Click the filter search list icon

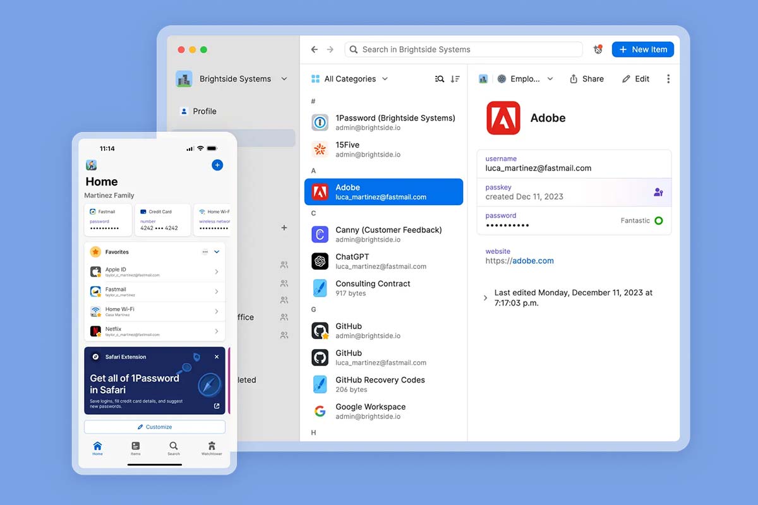[x=440, y=79]
